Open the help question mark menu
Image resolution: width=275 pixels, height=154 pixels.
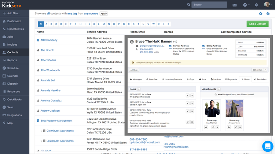click(246, 5)
